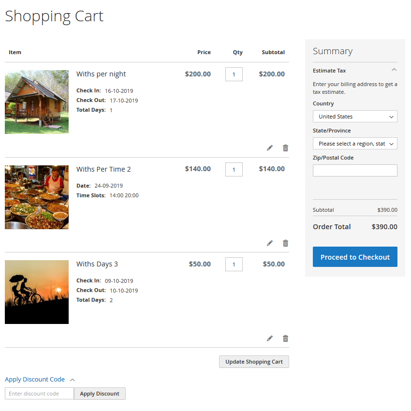Remove Withs per night from cart
Viewport: 411px width, 411px height.
285,148
